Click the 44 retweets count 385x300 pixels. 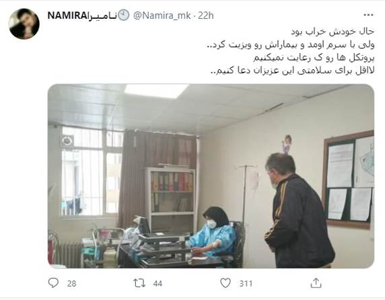(157, 284)
